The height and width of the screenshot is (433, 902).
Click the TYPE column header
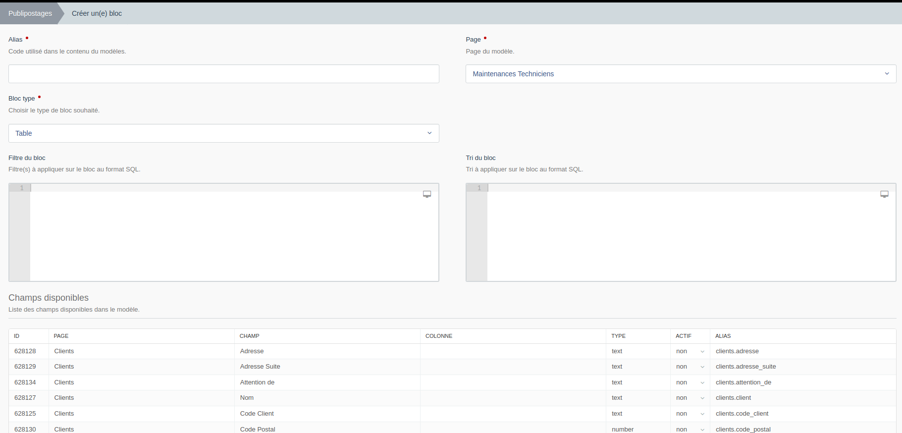coord(618,336)
